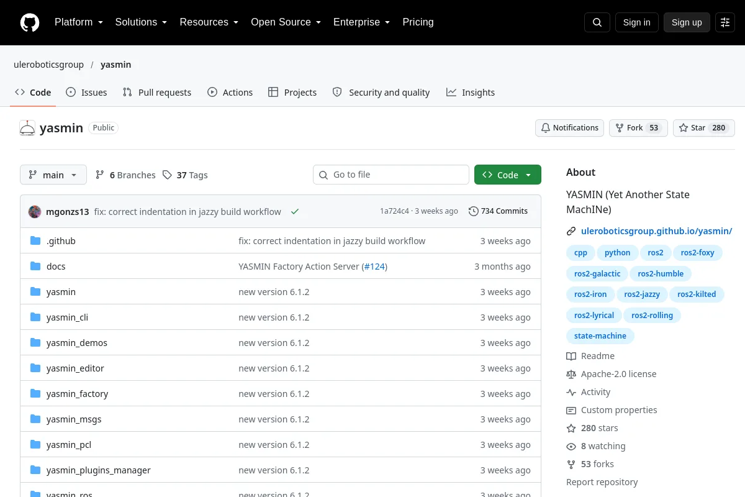Viewport: 745px width, 497px height.
Task: Click the yasmin_editor folder icon
Action: coord(35,368)
